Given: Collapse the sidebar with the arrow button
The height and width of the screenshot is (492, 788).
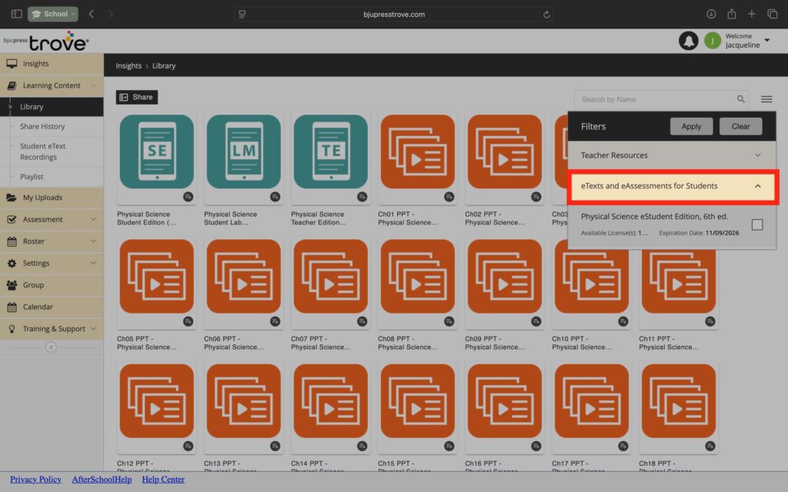Looking at the screenshot, I should click(51, 347).
